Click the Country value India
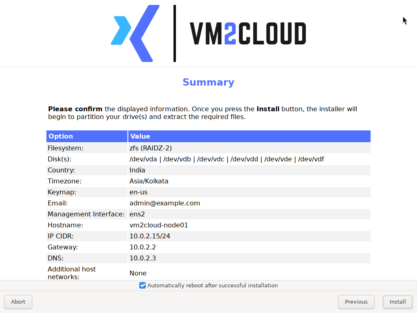Image resolution: width=417 pixels, height=313 pixels. 137,170
